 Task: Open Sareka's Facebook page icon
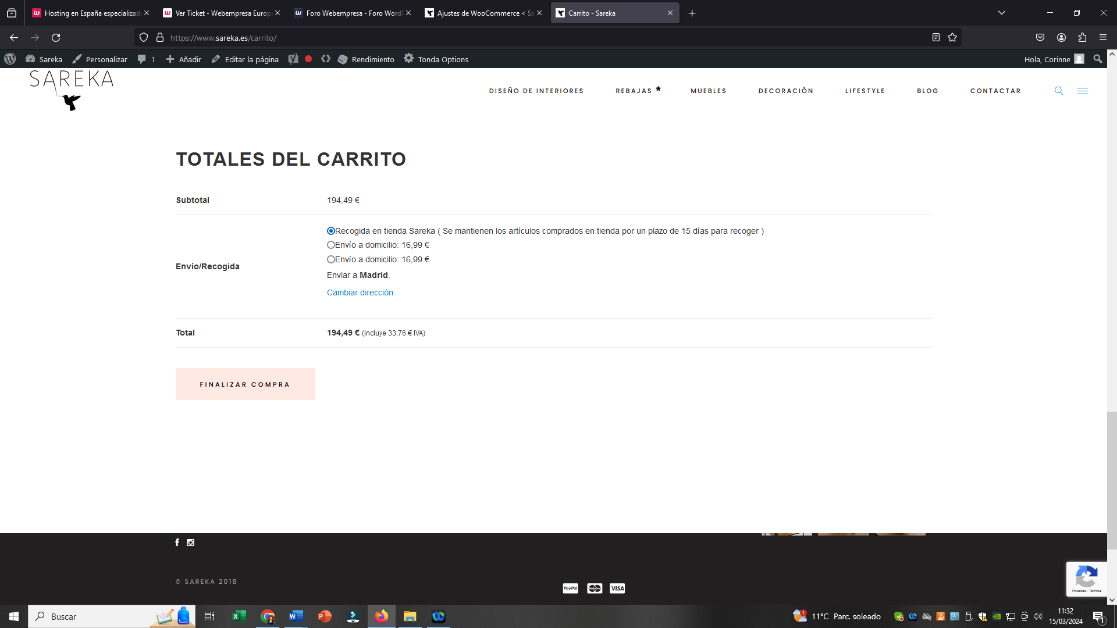177,542
